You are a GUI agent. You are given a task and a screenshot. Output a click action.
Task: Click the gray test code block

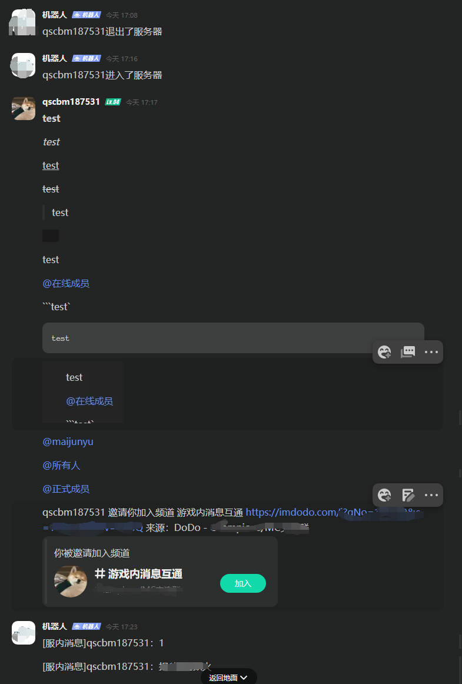point(233,338)
